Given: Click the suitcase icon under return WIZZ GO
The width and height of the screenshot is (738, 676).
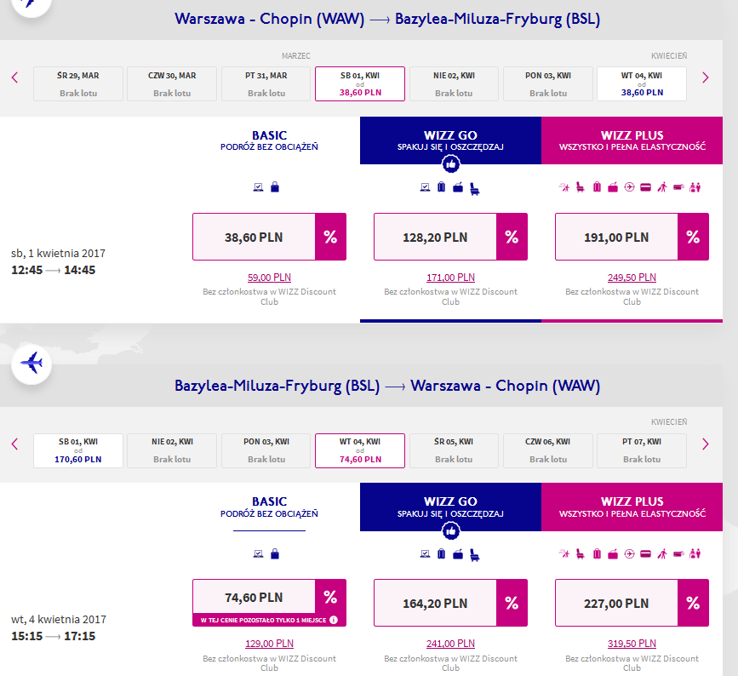Looking at the screenshot, I should click(x=441, y=553).
